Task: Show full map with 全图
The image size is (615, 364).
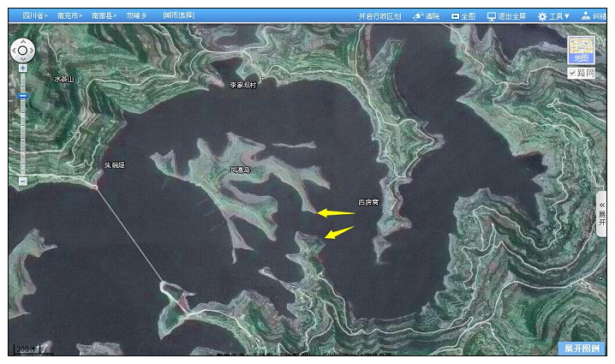Action: click(463, 16)
